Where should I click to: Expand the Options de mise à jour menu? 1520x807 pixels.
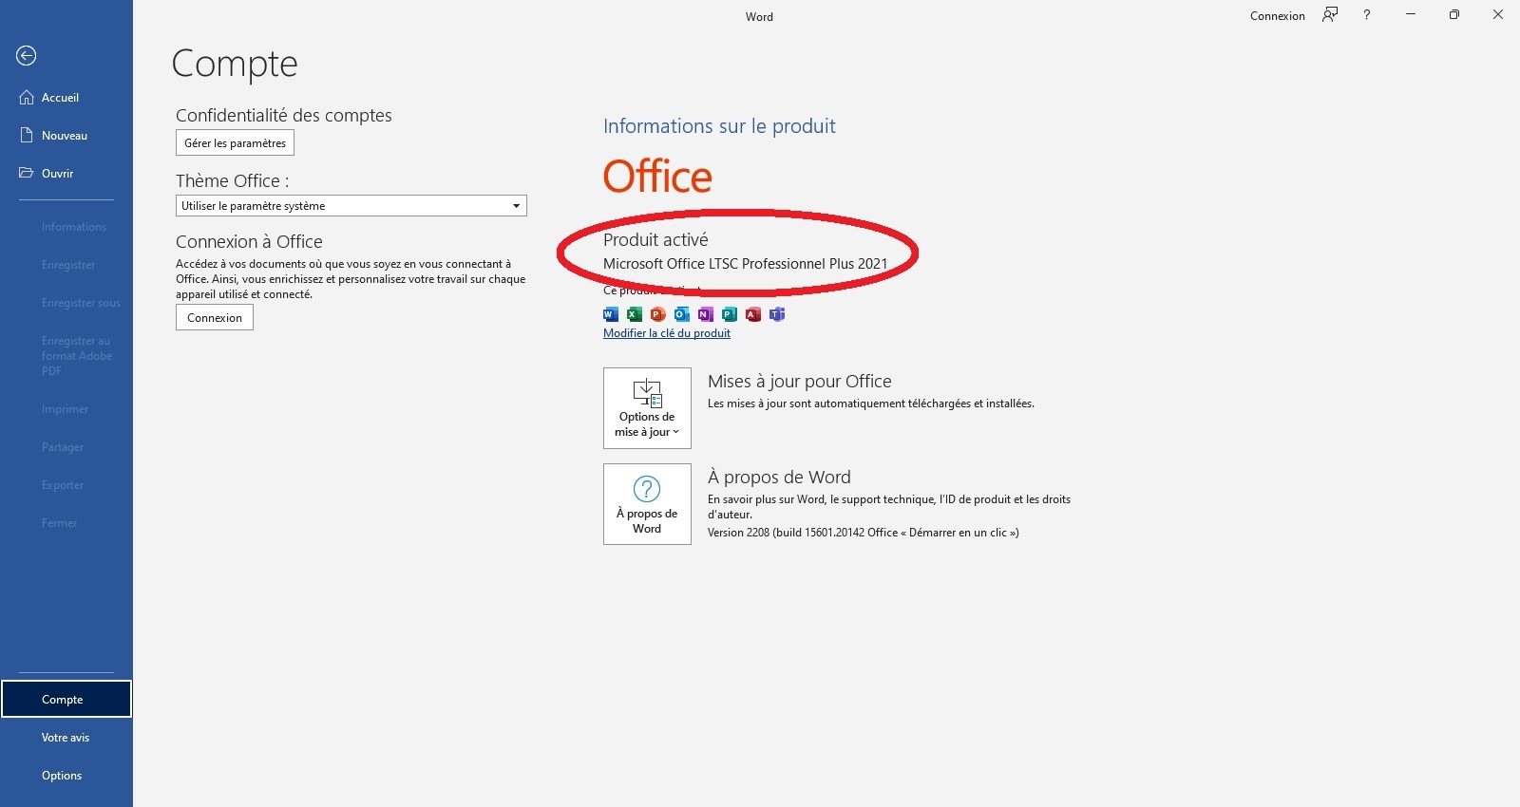[647, 408]
